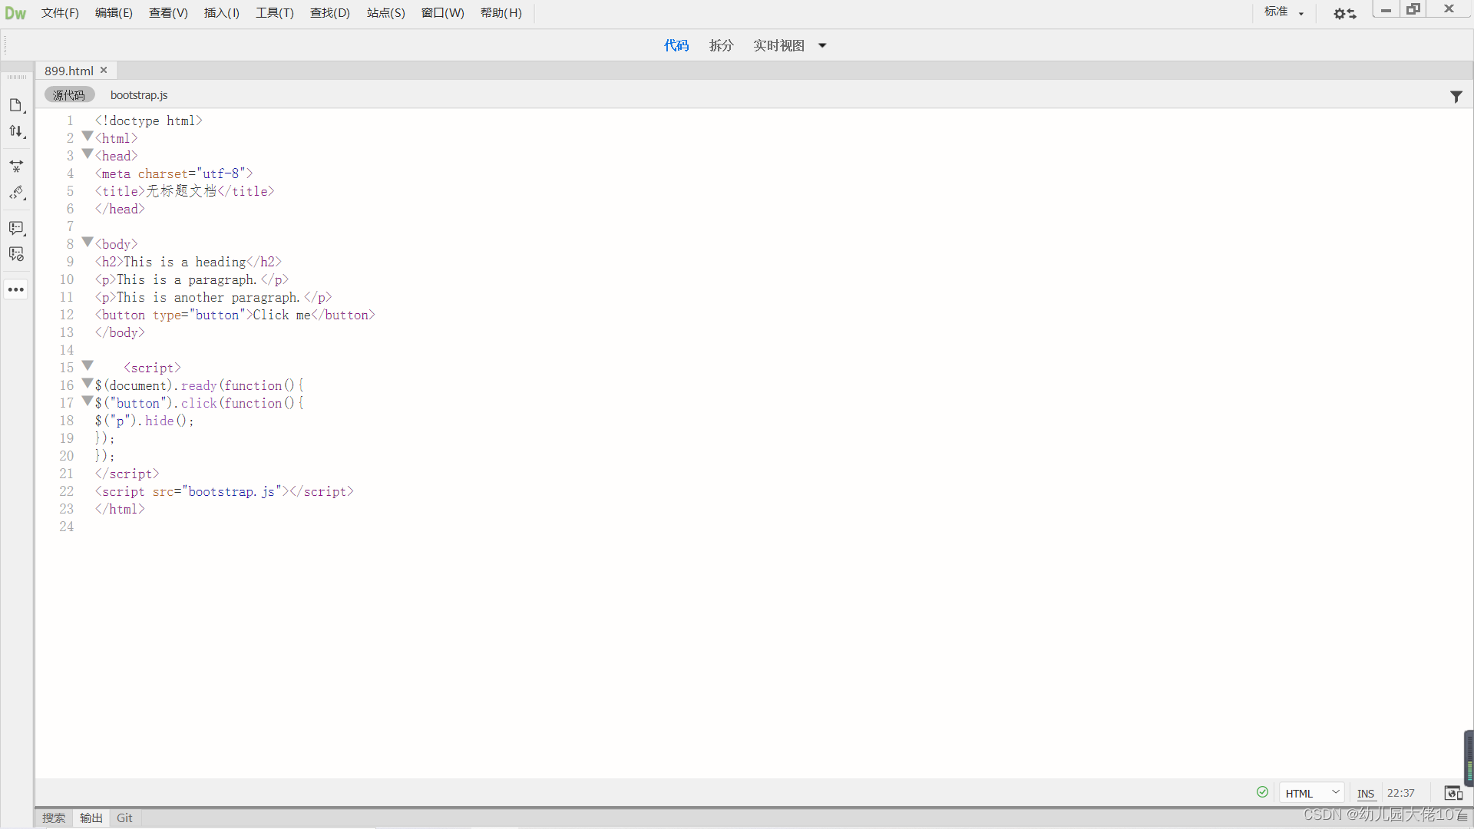Click the meta charset line of code
The height and width of the screenshot is (829, 1474).
point(174,173)
